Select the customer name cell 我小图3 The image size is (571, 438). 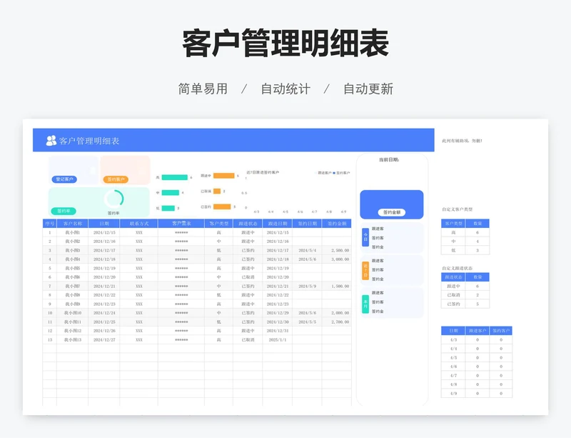pyautogui.click(x=73, y=250)
